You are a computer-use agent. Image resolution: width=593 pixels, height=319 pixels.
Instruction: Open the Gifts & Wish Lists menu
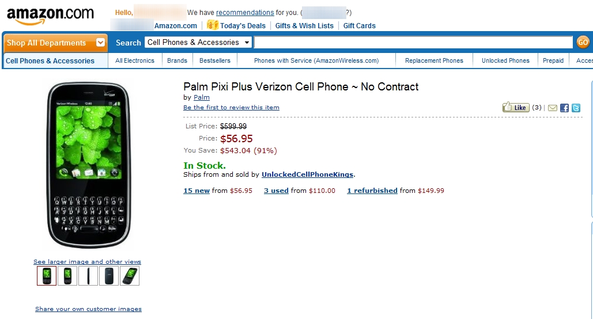[x=304, y=25]
